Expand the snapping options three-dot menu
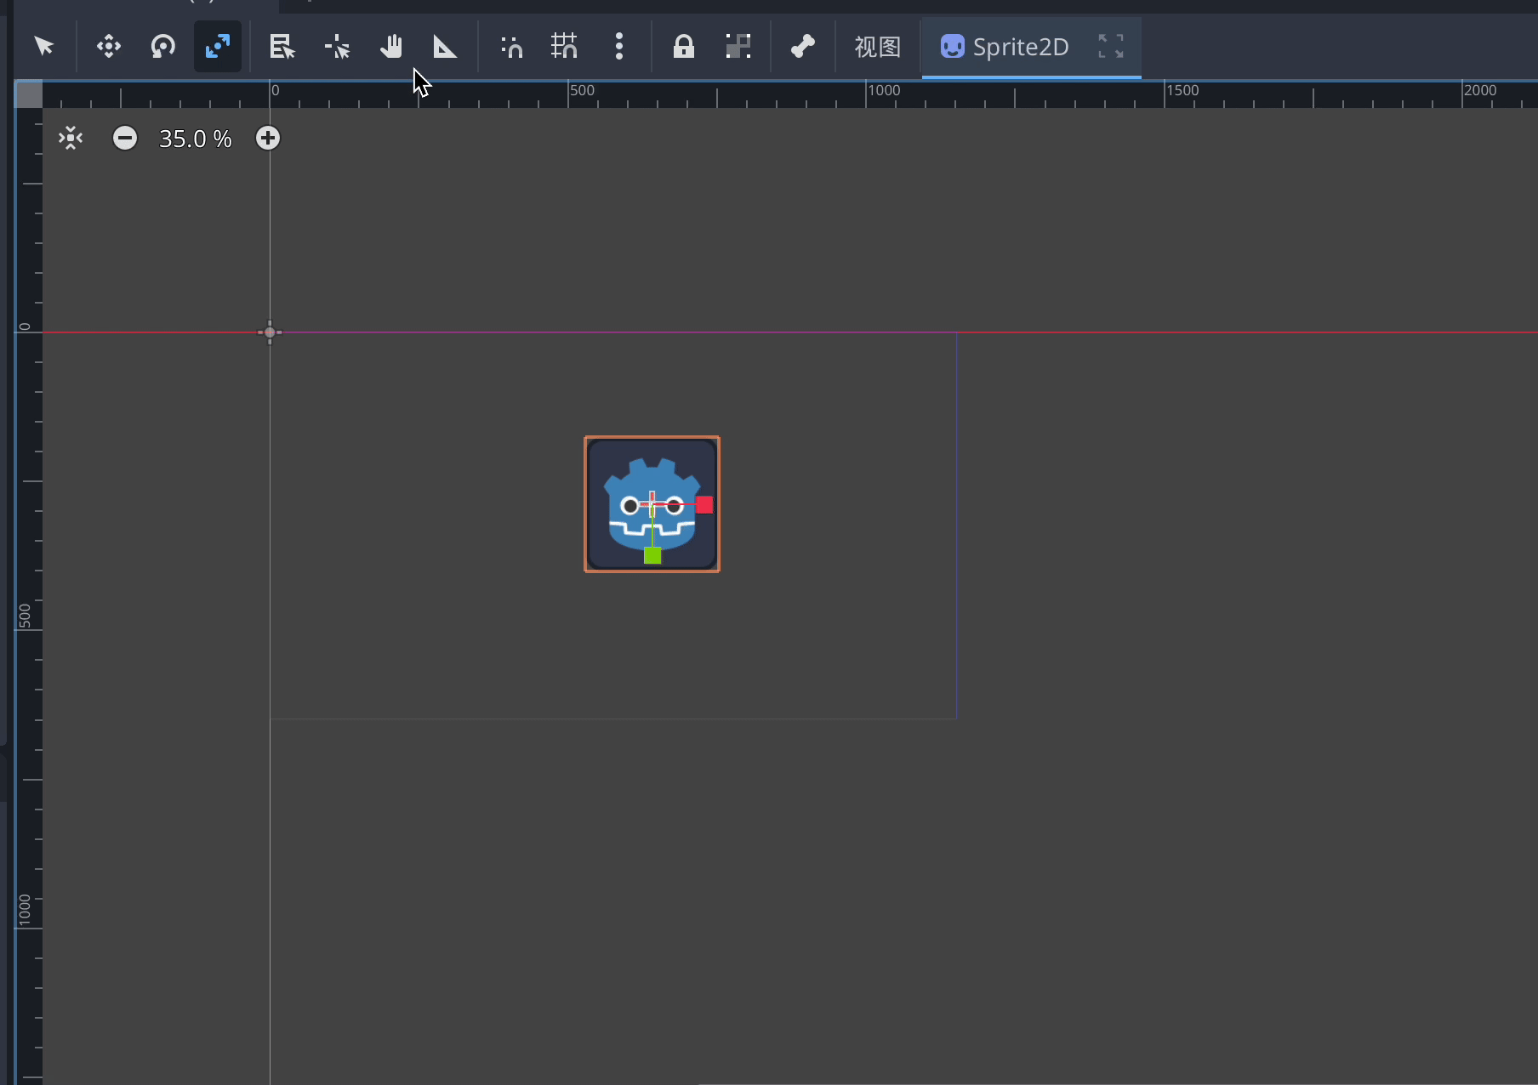This screenshot has height=1085, width=1538. pyautogui.click(x=619, y=46)
